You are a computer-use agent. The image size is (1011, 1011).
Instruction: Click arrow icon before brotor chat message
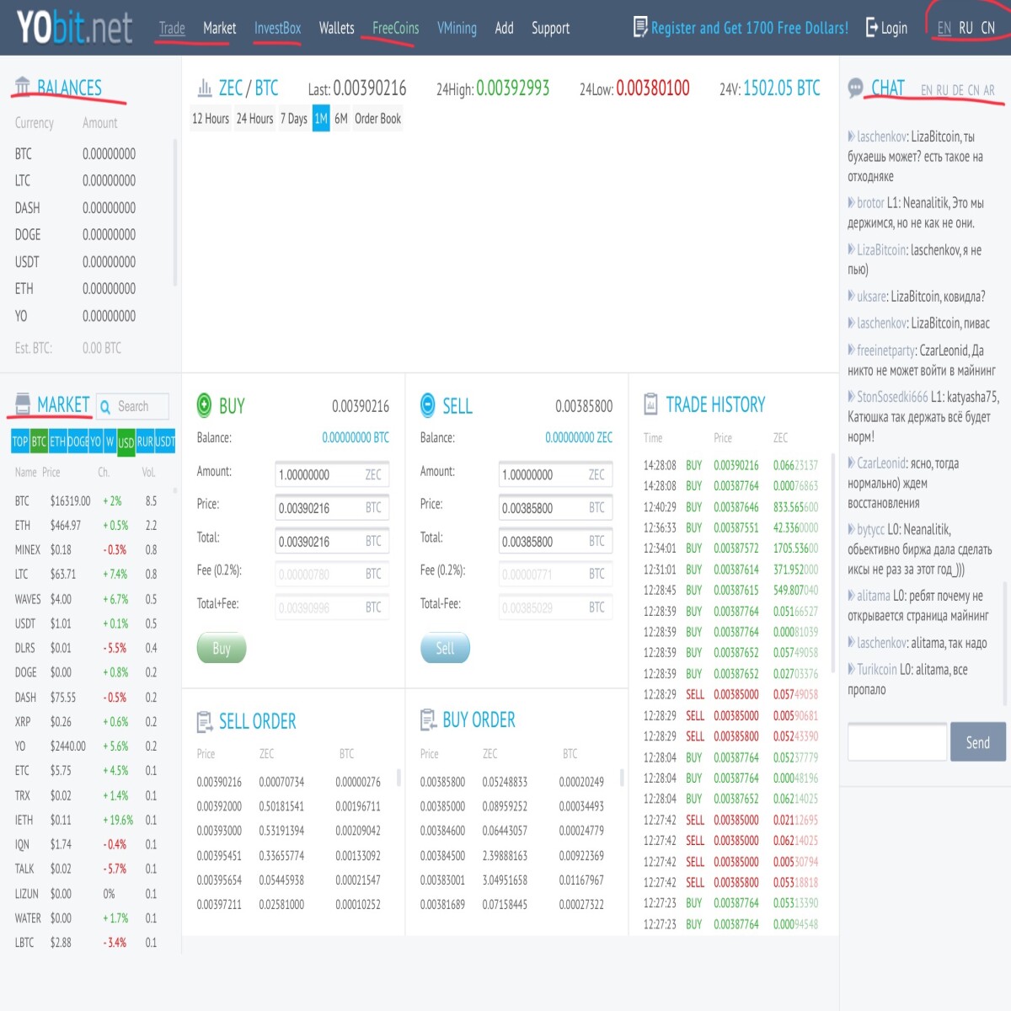(851, 203)
